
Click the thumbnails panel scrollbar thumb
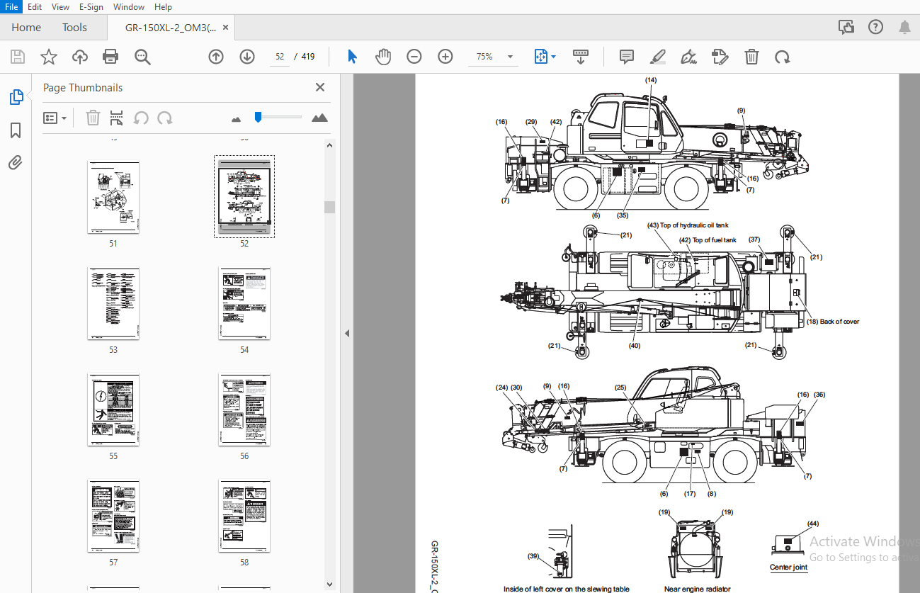[329, 207]
